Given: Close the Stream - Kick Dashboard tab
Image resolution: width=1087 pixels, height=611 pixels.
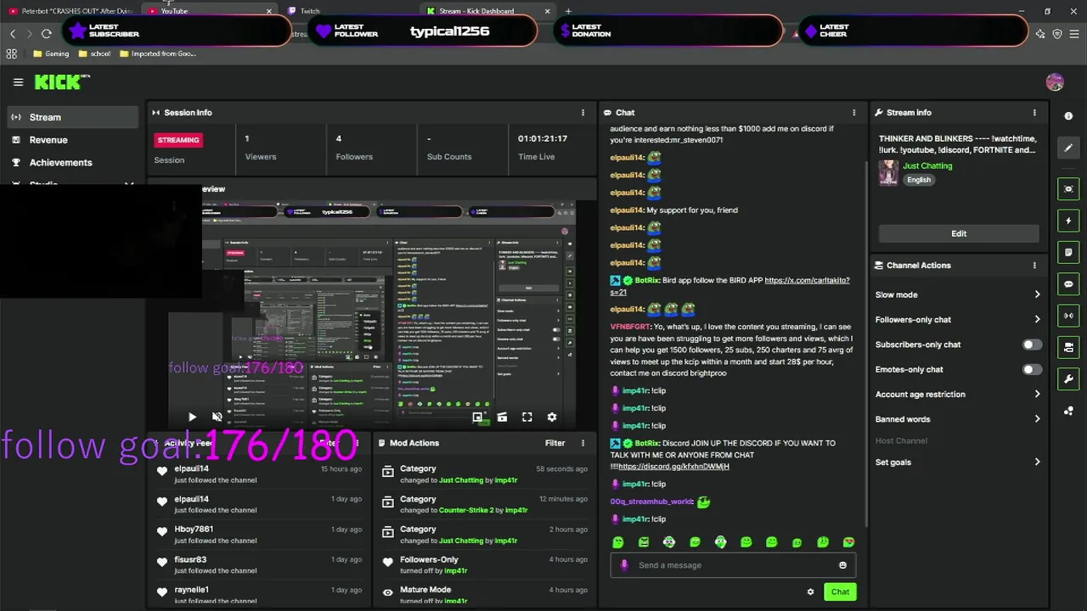Looking at the screenshot, I should pyautogui.click(x=547, y=11).
